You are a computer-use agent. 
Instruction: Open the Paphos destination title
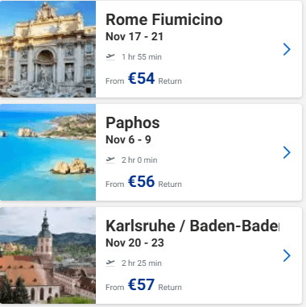pos(133,123)
